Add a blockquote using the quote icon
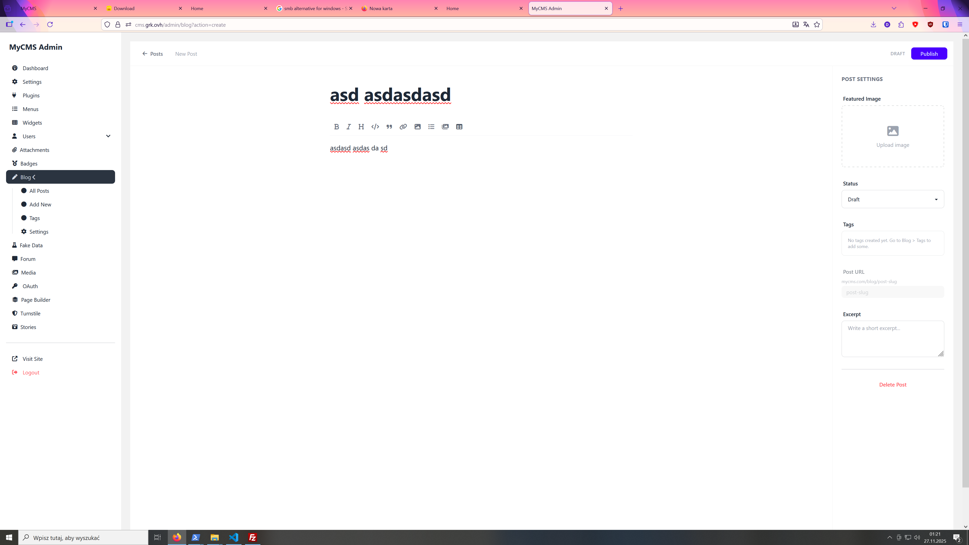 tap(389, 127)
